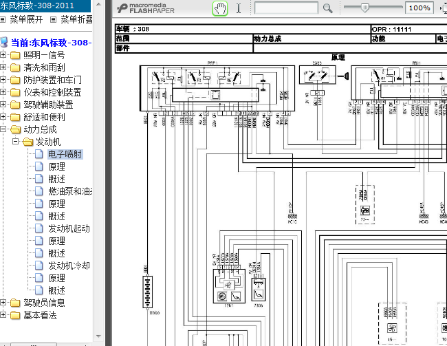Expand the 基本看法 folder
The image size is (447, 346).
point(3,315)
